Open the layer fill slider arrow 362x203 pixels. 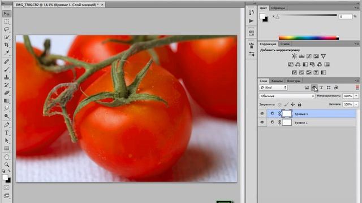[x=356, y=104]
